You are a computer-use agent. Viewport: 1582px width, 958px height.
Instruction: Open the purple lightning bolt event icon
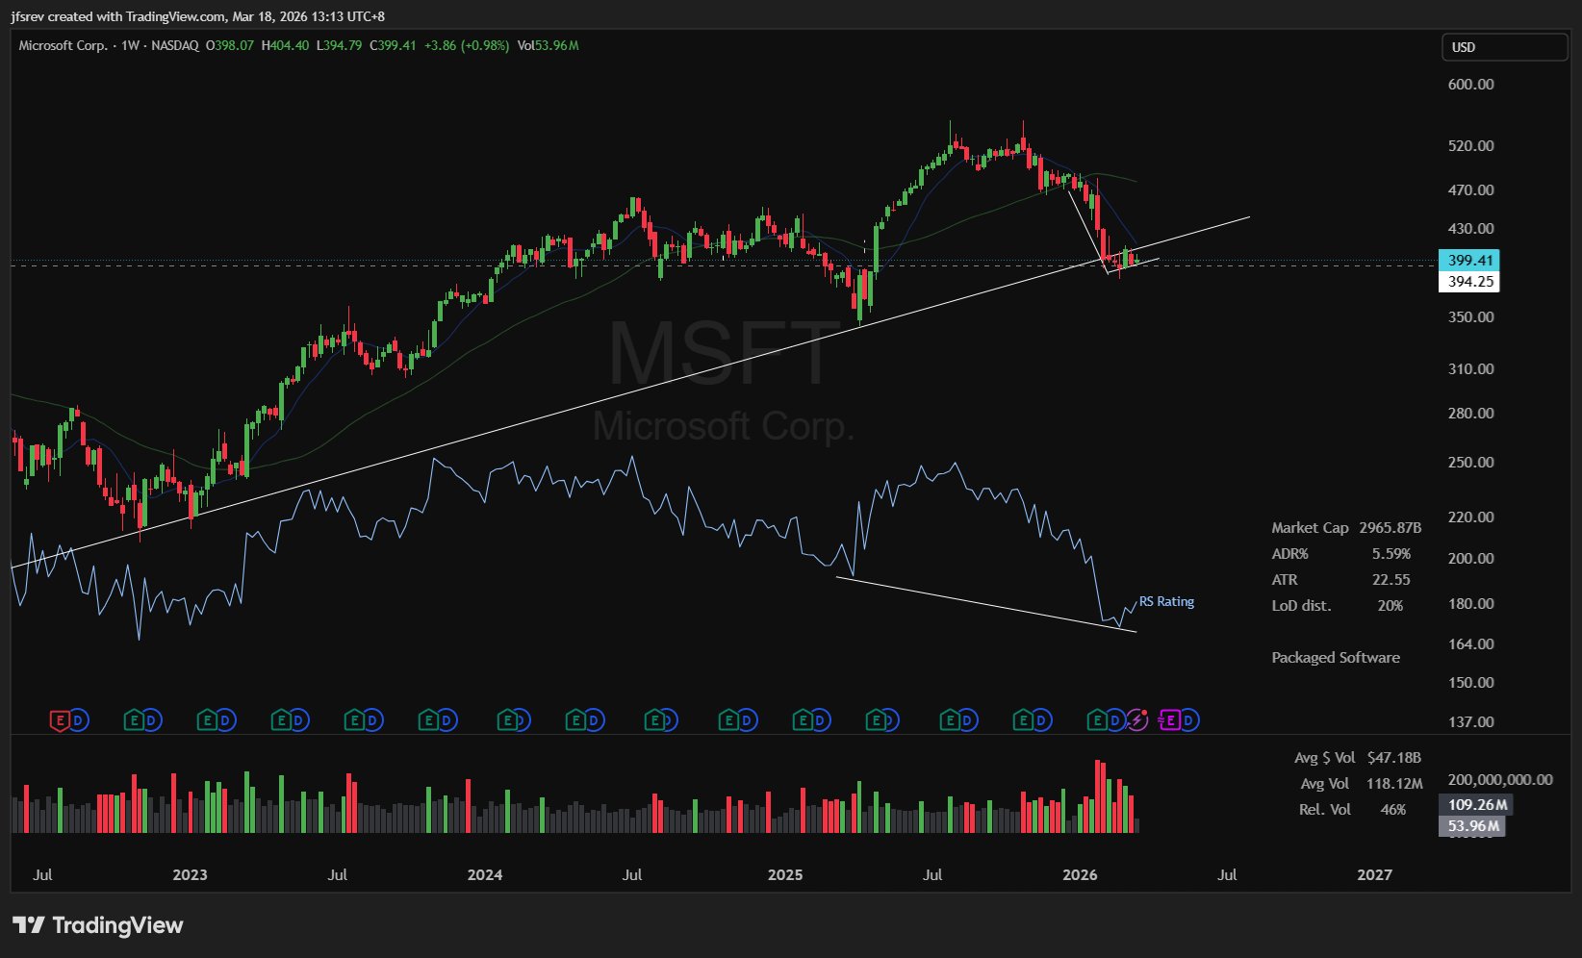1137,719
